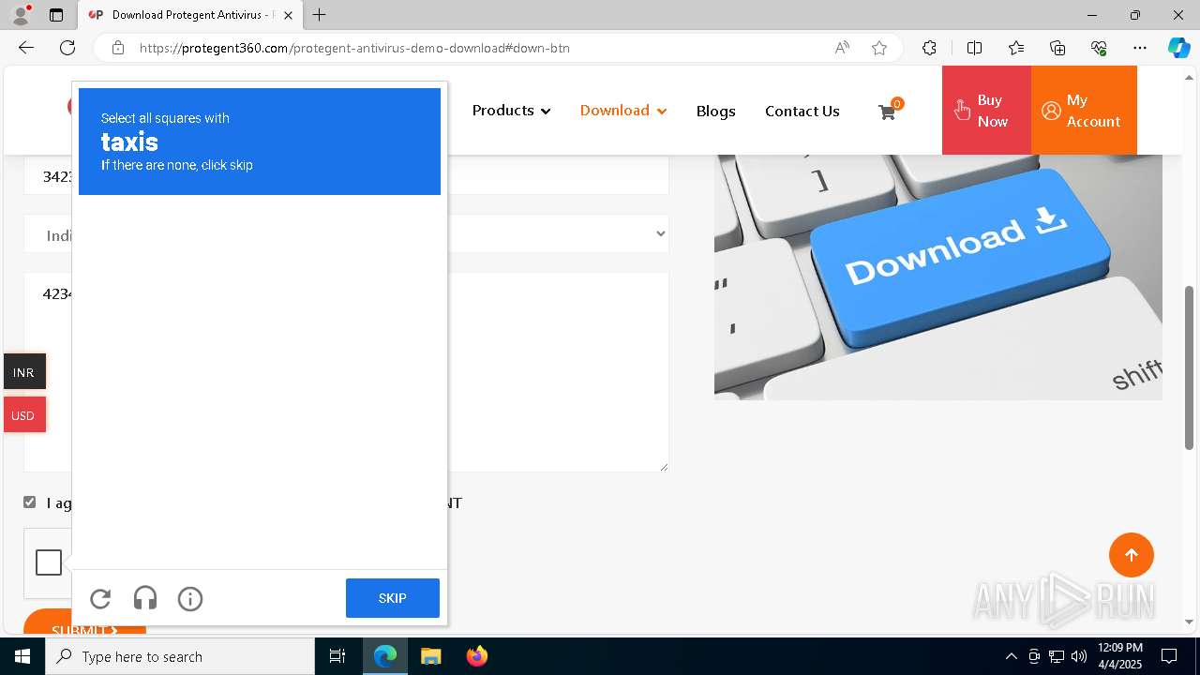Open browser Extensions menu
This screenshot has height=675, width=1200.
929,48
